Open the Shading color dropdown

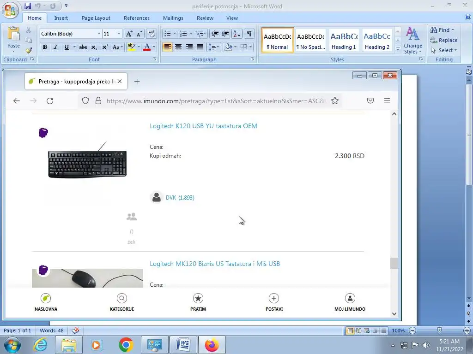tap(235, 47)
